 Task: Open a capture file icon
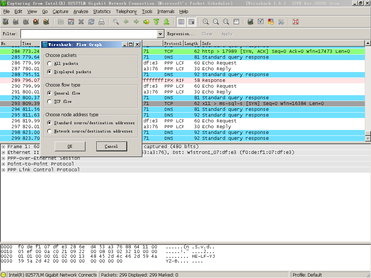coord(61,22)
